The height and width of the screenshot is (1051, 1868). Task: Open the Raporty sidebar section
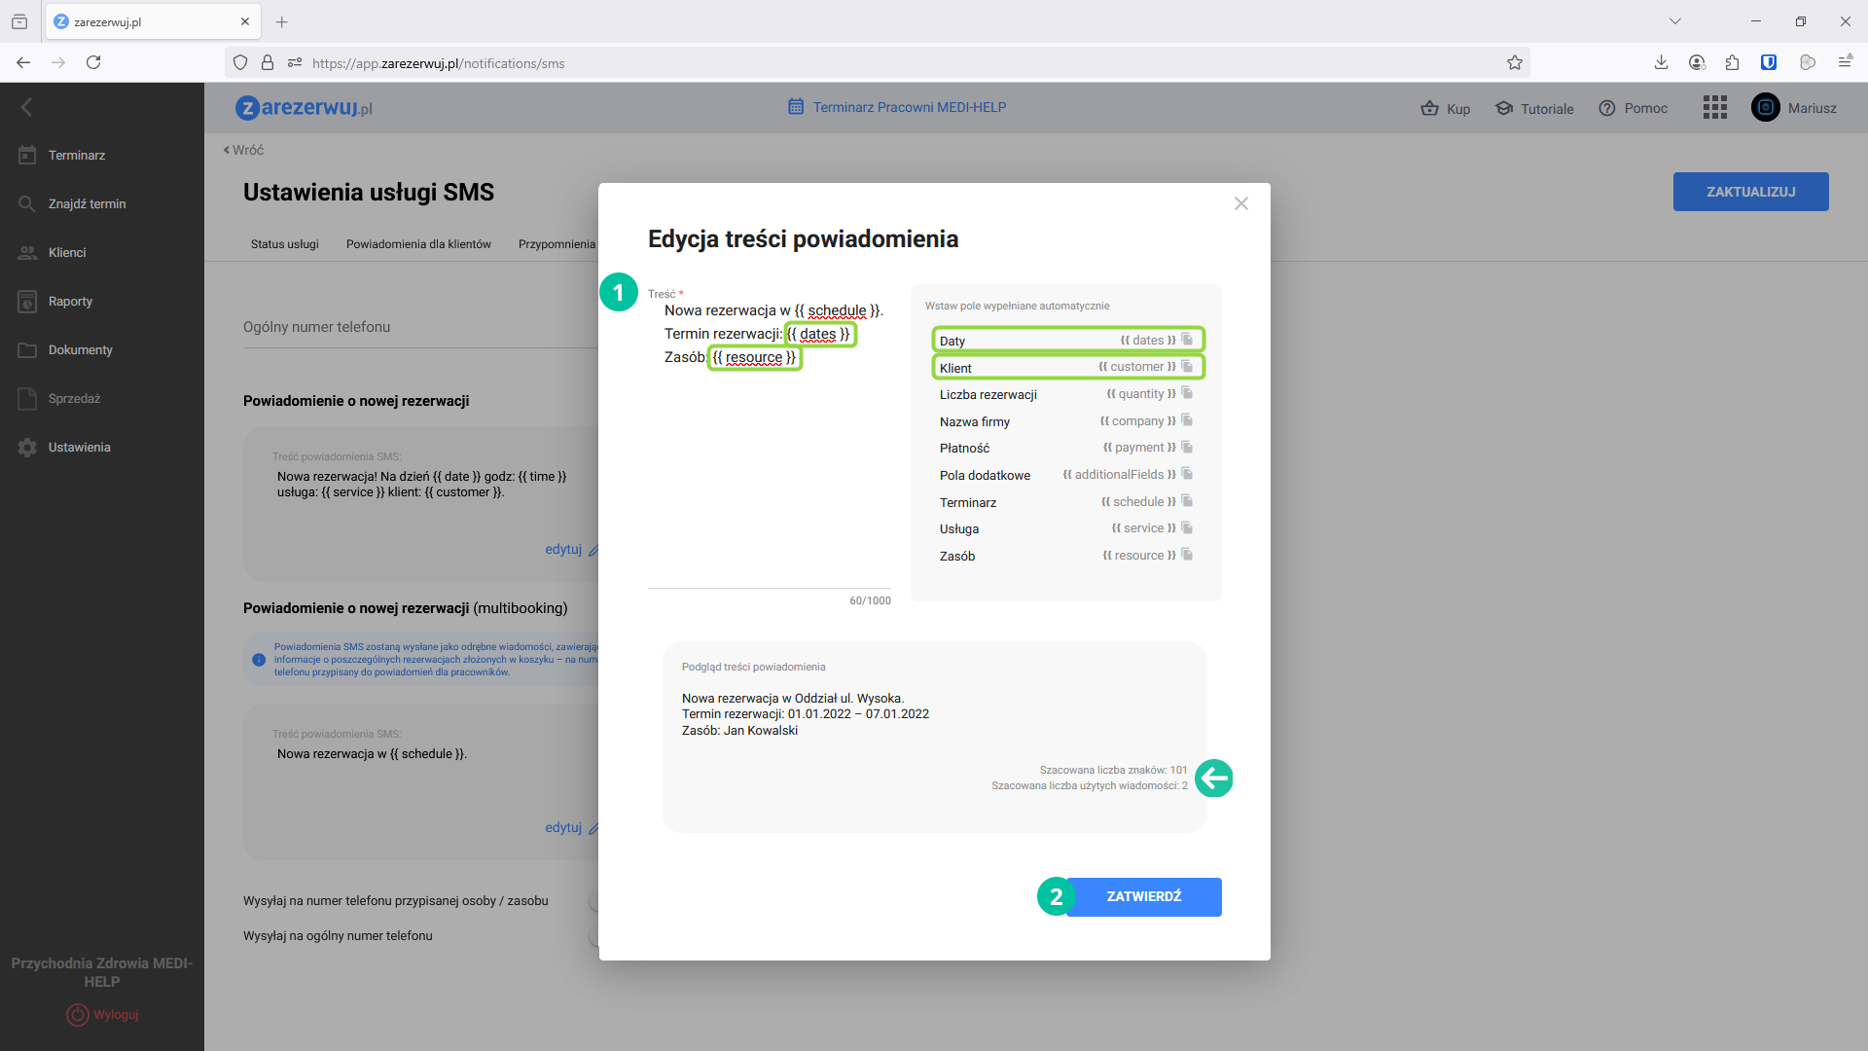[70, 302]
